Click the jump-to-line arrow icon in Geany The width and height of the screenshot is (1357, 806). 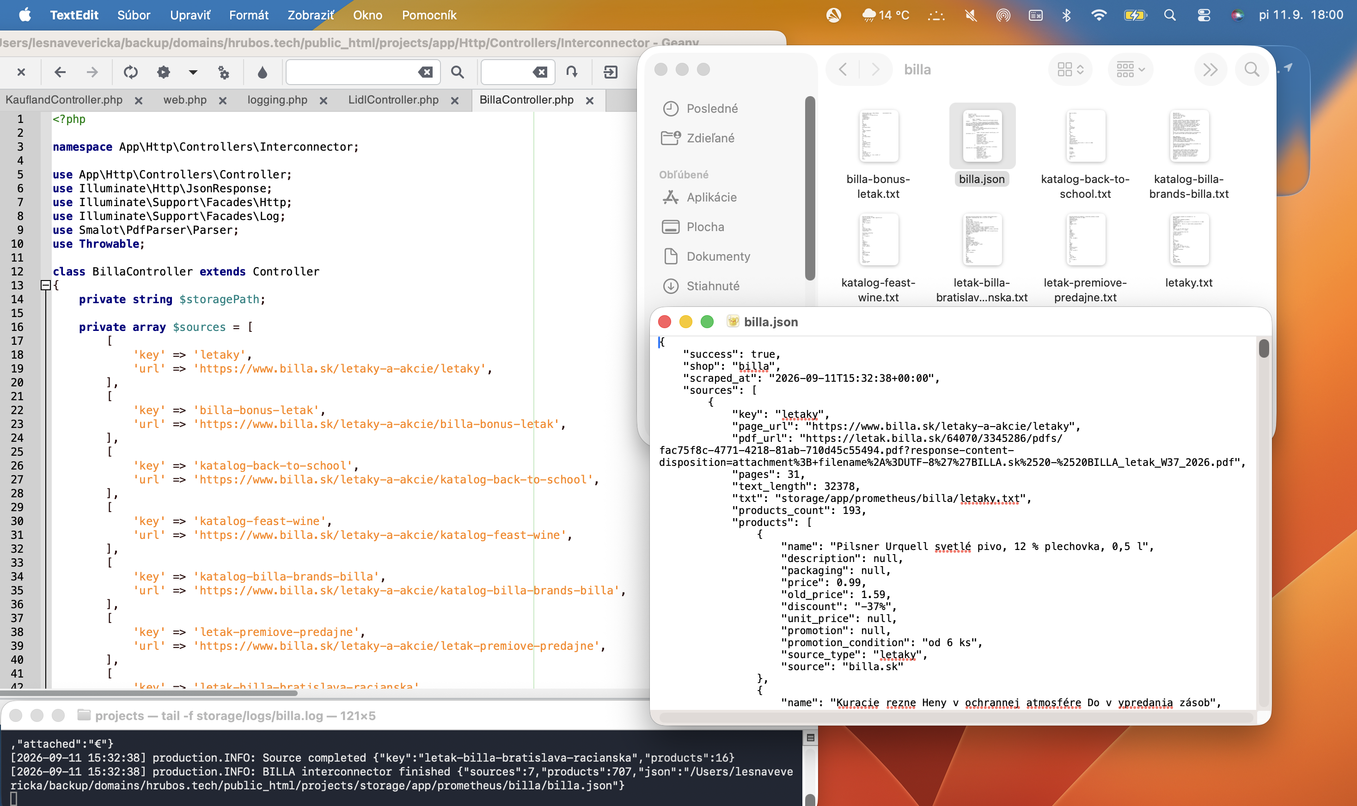point(572,72)
